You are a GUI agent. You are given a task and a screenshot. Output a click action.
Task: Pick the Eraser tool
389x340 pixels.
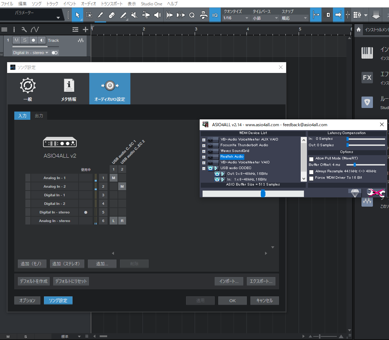[112, 15]
